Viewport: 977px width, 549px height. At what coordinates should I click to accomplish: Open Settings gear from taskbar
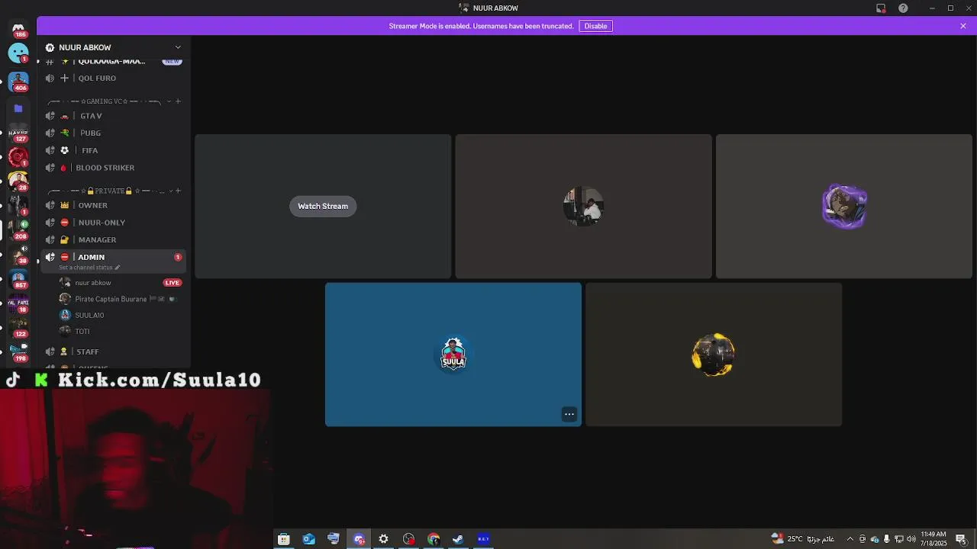[x=384, y=539]
